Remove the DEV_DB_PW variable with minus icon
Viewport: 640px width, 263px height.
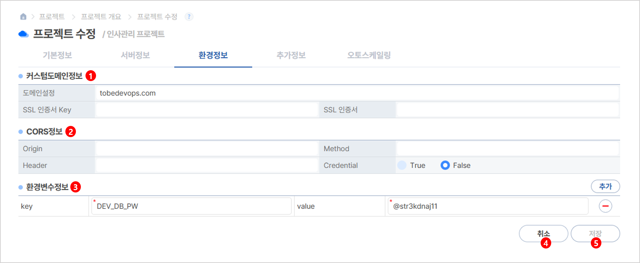point(605,206)
